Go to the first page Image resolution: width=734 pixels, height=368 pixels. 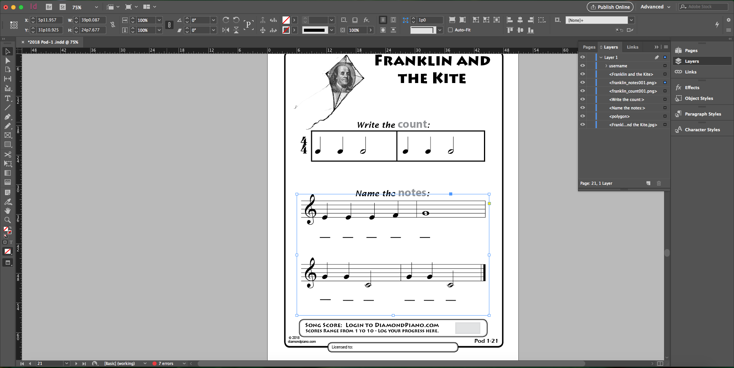point(22,363)
